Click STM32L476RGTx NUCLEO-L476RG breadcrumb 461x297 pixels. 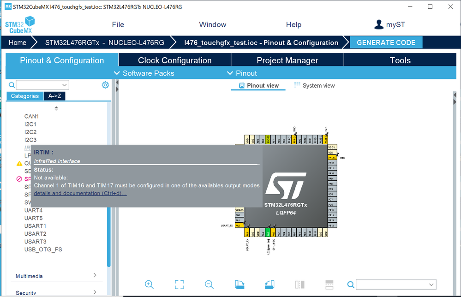tap(105, 42)
